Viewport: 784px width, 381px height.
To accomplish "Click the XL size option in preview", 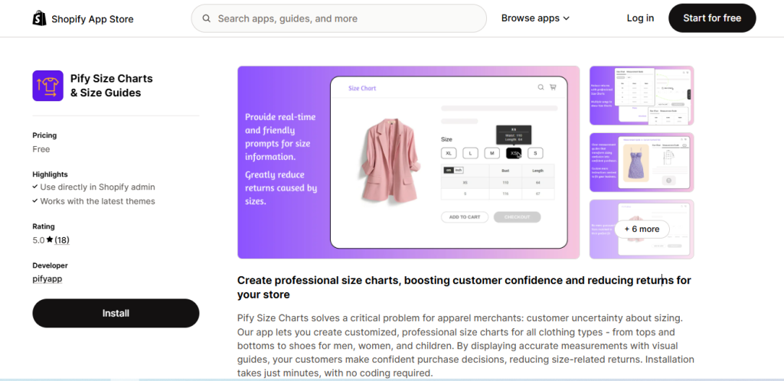I will tap(449, 153).
